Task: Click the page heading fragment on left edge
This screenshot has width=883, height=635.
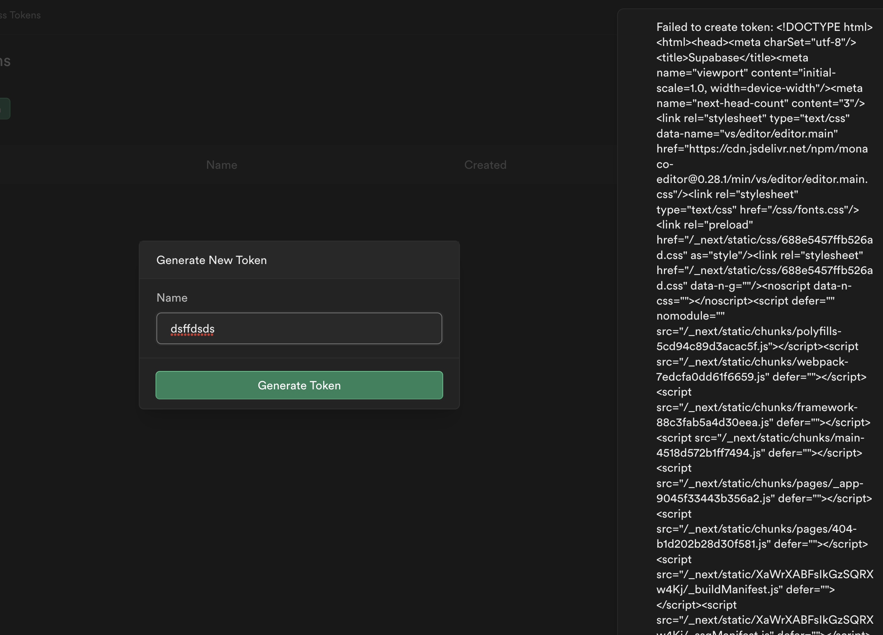Action: pyautogui.click(x=5, y=61)
